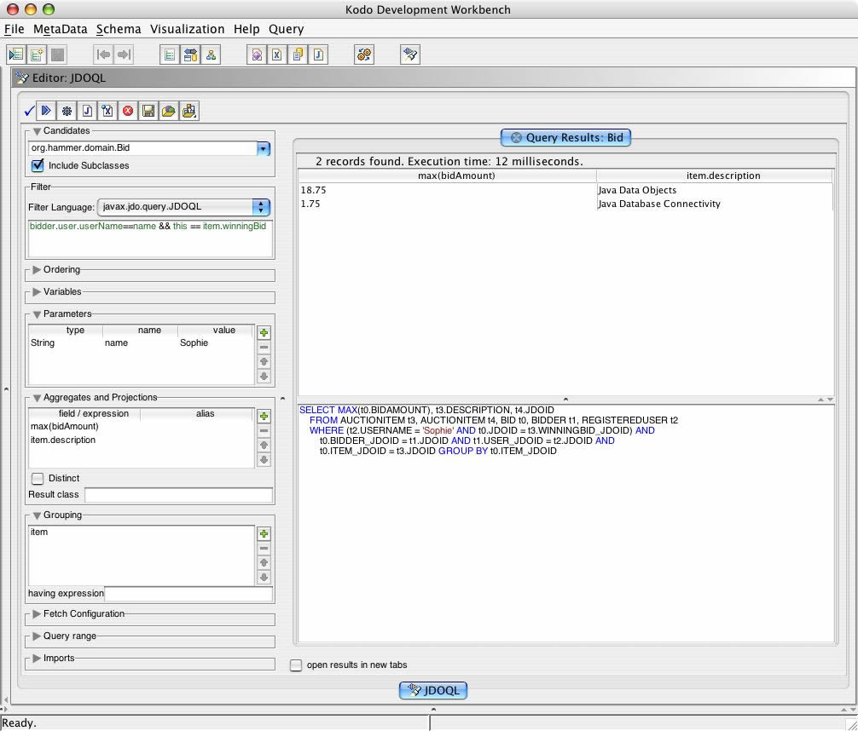Expand the Ordering section
Screen dimensions: 858x731
(x=37, y=270)
